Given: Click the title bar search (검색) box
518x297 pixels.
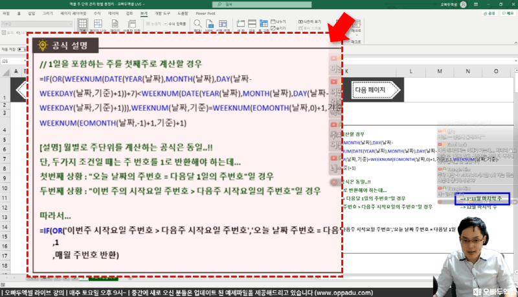Looking at the screenshot, I should pyautogui.click(x=262, y=5).
